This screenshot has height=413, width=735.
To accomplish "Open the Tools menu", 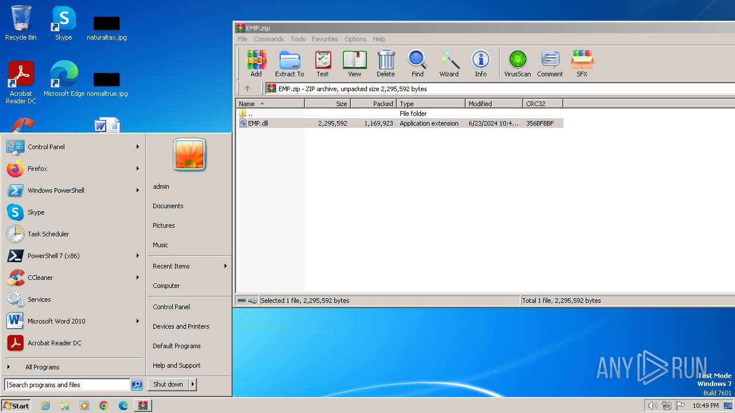I will click(297, 39).
